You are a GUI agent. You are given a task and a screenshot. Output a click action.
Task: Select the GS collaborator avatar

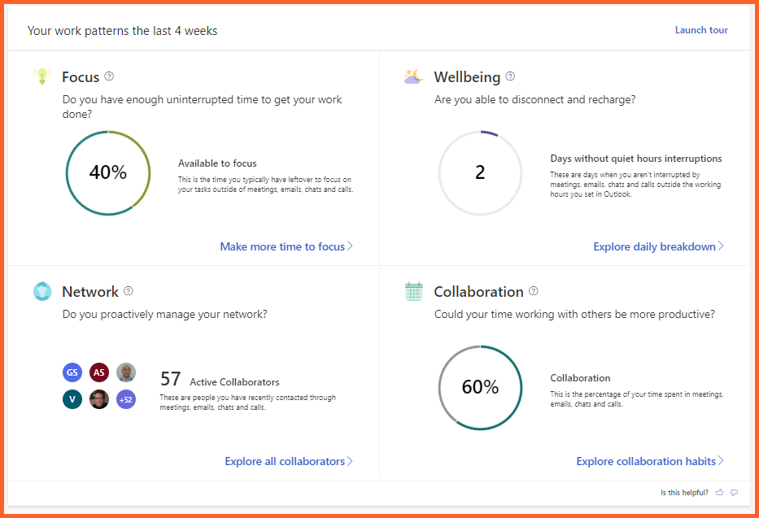(72, 372)
